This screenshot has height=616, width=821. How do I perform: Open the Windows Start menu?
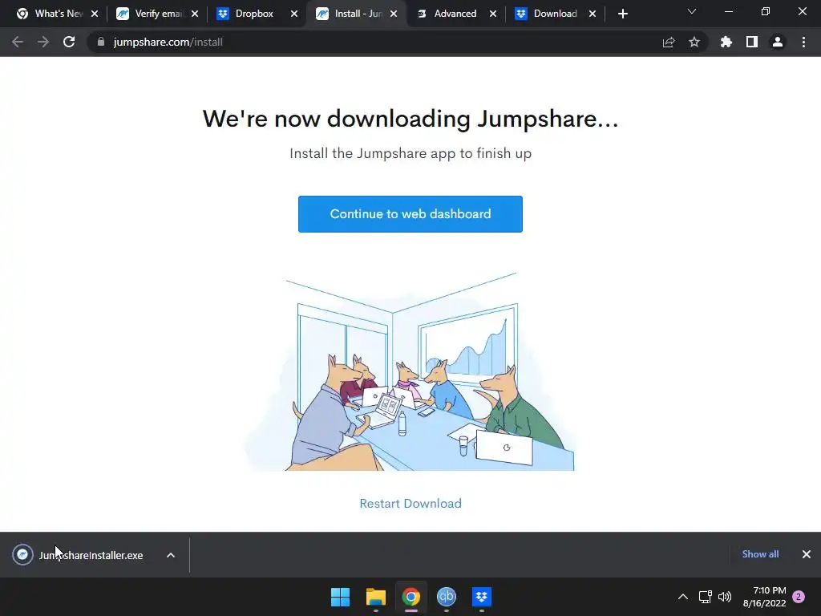[x=340, y=597]
